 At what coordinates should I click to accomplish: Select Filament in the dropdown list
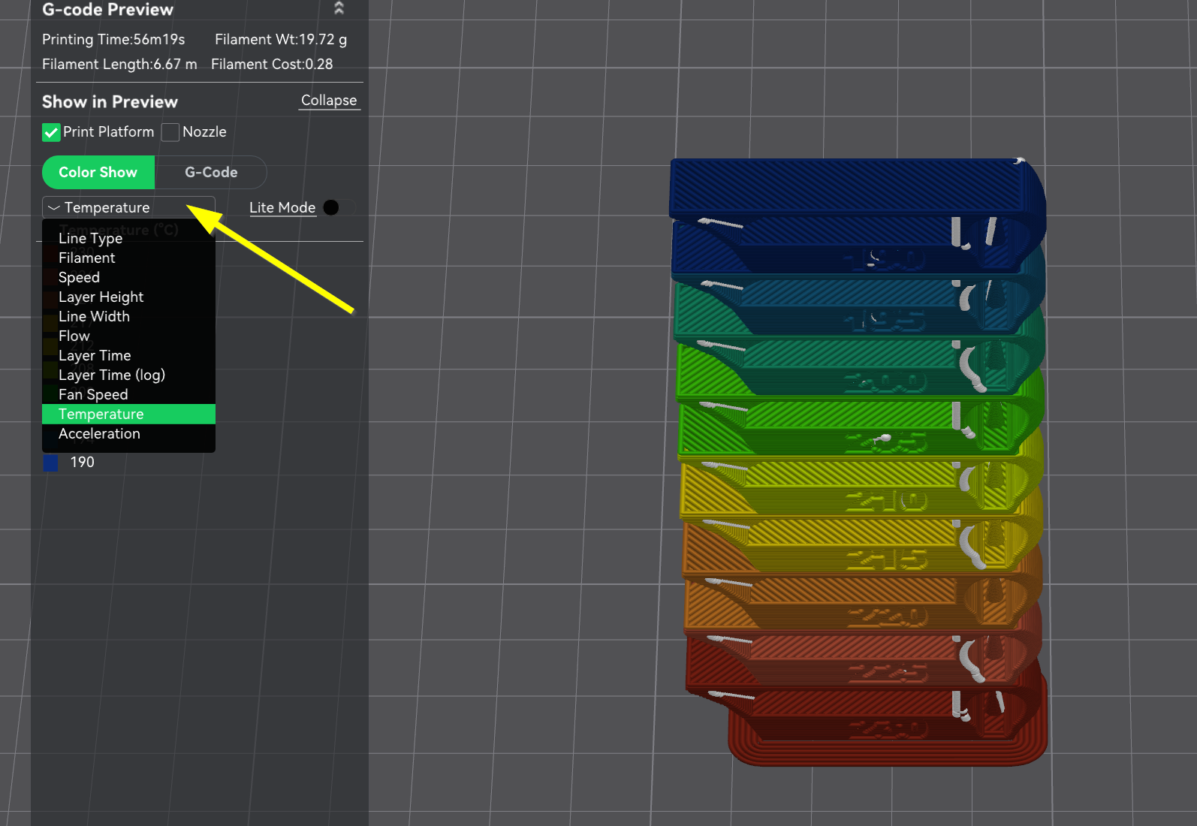(x=87, y=258)
